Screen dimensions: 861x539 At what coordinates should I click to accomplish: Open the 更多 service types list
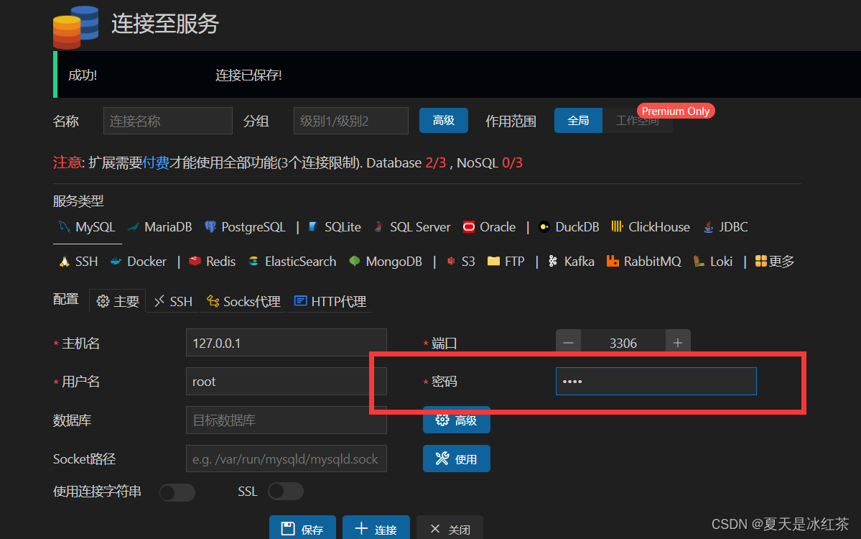click(775, 262)
